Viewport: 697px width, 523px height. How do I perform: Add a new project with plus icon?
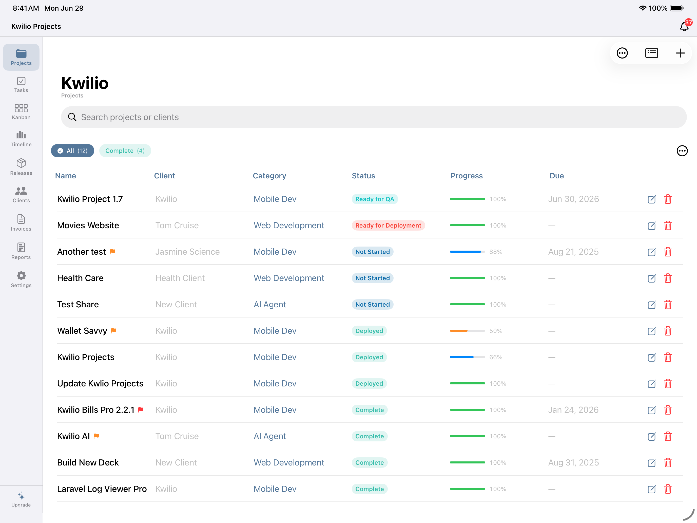click(x=680, y=53)
